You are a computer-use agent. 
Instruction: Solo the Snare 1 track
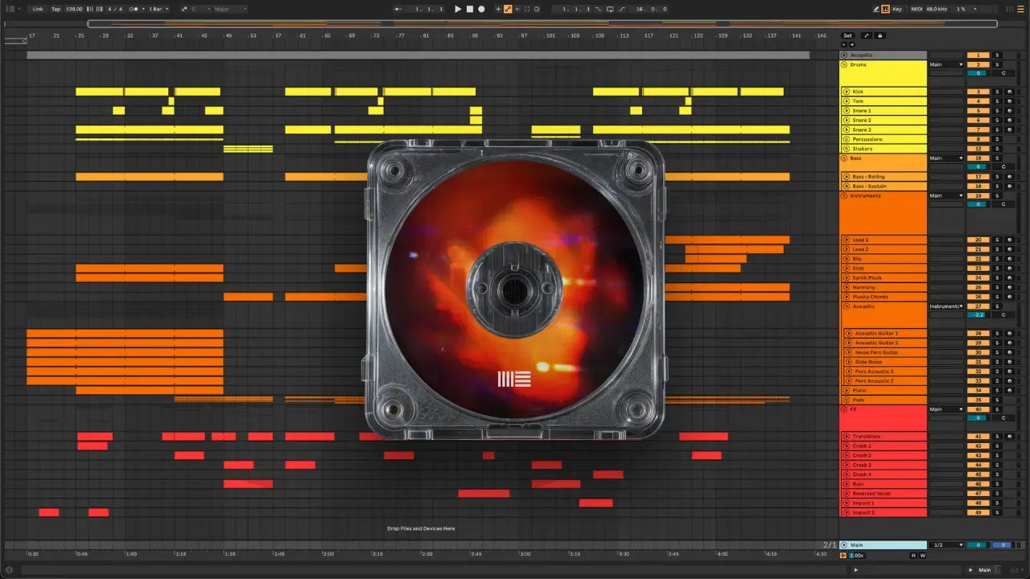click(x=996, y=111)
